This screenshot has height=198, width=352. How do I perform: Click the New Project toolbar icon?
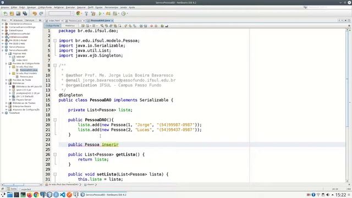[x=12, y=14]
